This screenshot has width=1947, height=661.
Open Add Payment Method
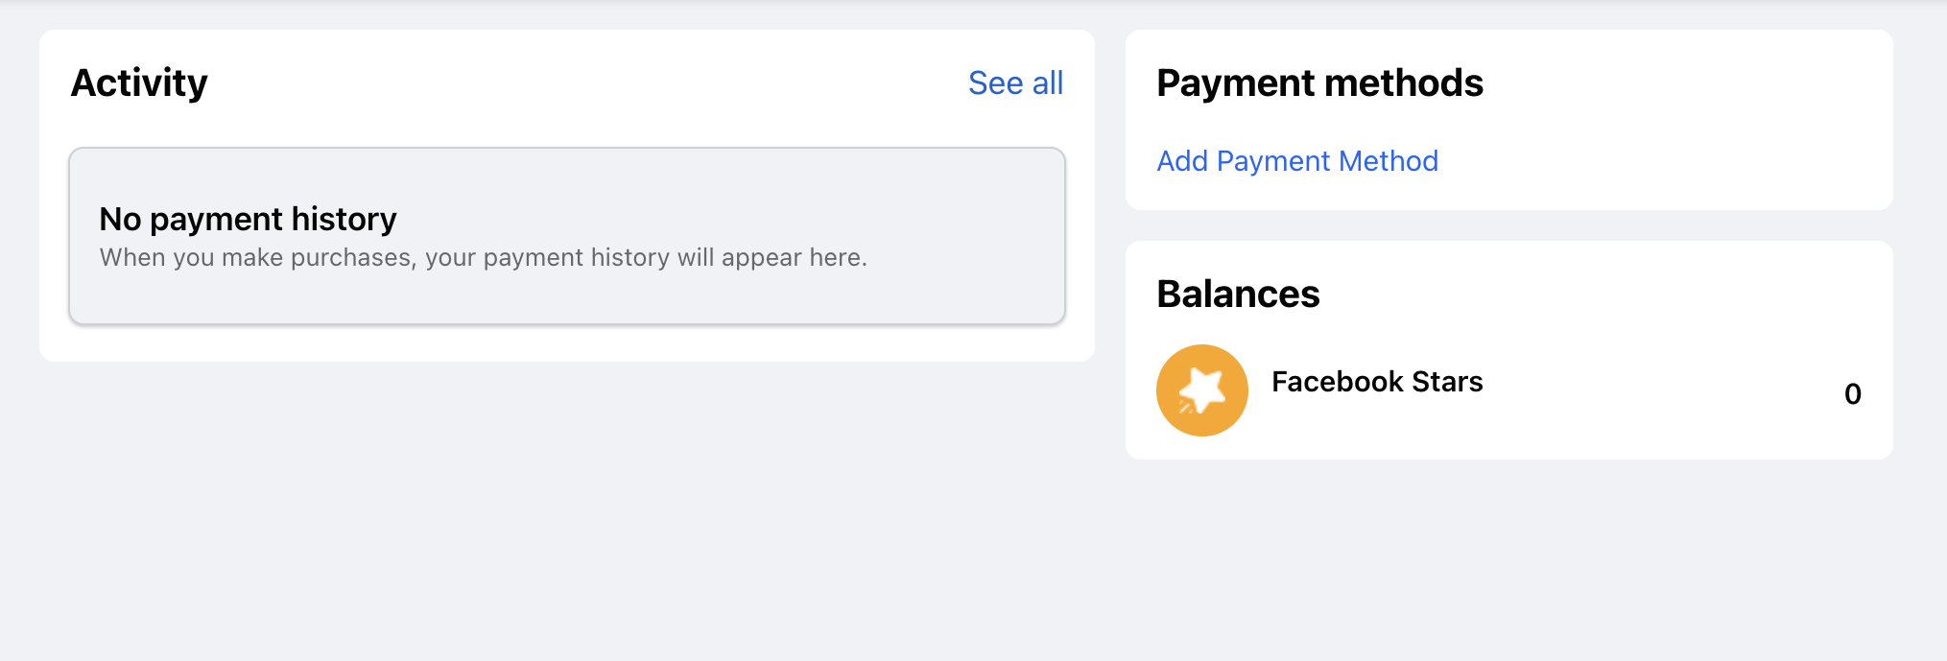pyautogui.click(x=1297, y=161)
